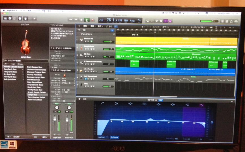The height and width of the screenshot is (152, 245).
Task: Select Dark Jazz Upright Bass patch
Action: pos(36,77)
